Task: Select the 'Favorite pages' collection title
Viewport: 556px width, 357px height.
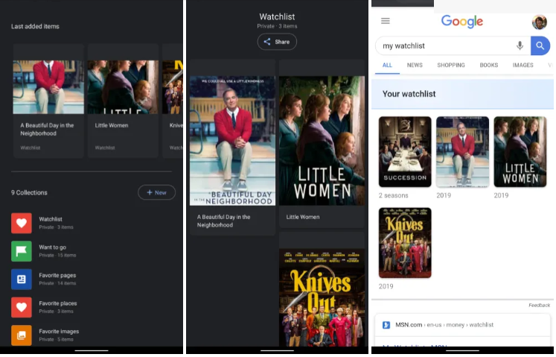Action: coord(57,275)
